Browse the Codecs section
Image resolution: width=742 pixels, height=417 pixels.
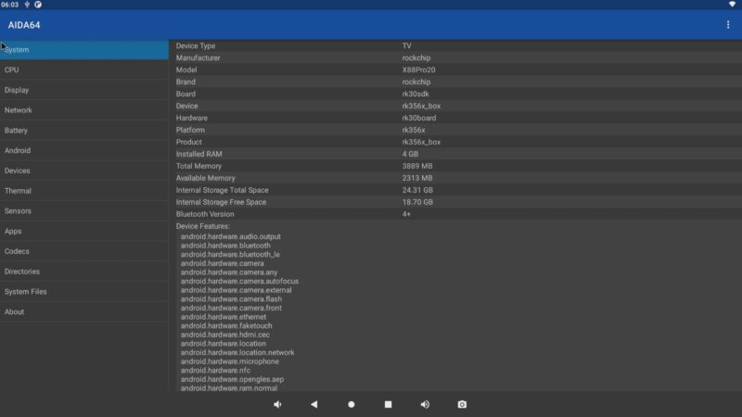[x=83, y=251]
